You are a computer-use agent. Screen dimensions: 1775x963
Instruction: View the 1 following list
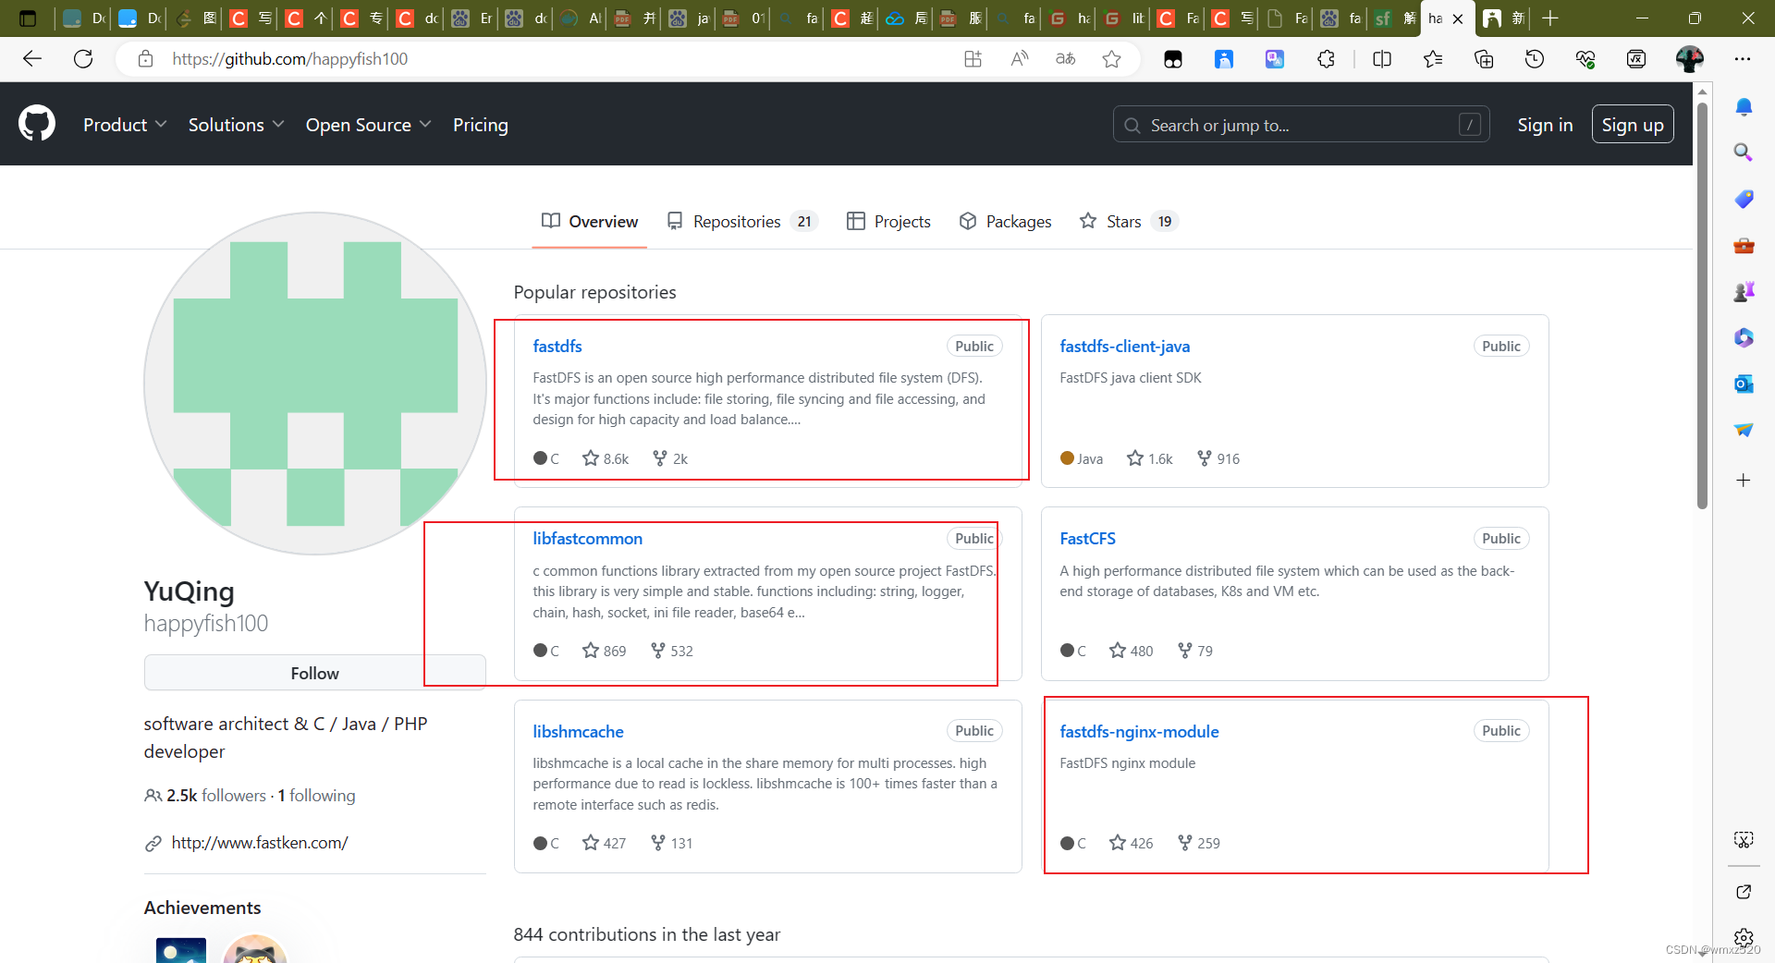[316, 795]
